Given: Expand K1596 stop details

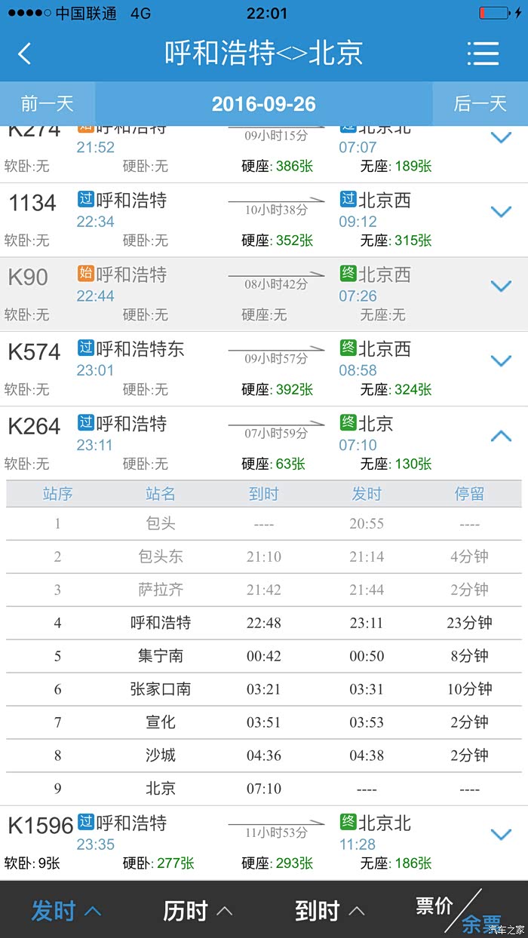Looking at the screenshot, I should 501,834.
